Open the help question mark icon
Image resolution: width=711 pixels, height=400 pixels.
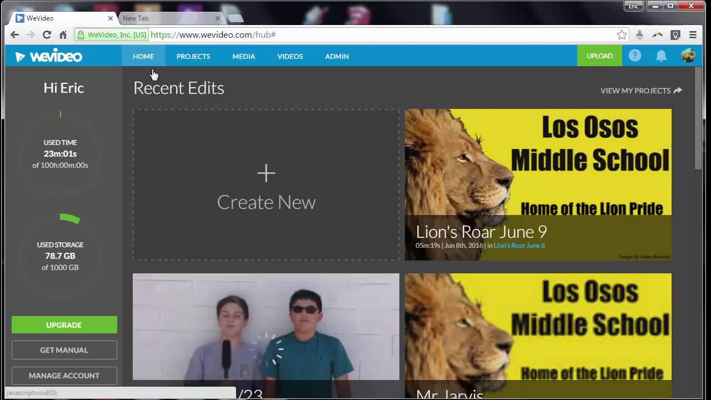click(x=635, y=56)
